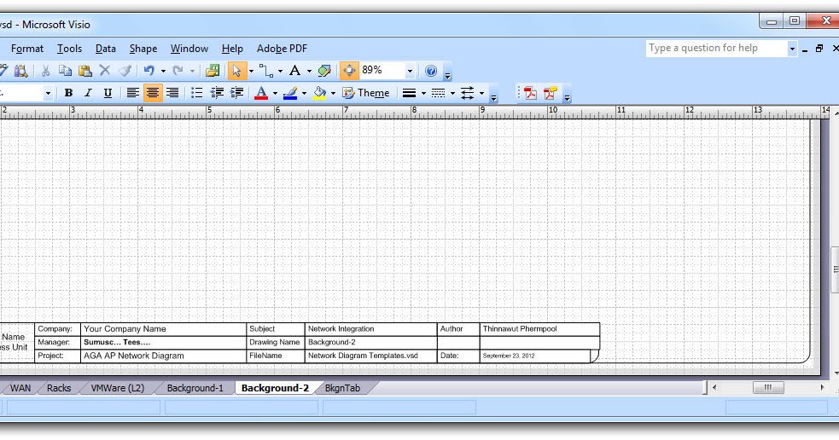Click the Connection Point shapes icon
The width and height of the screenshot is (839, 440).
pyautogui.click(x=324, y=71)
